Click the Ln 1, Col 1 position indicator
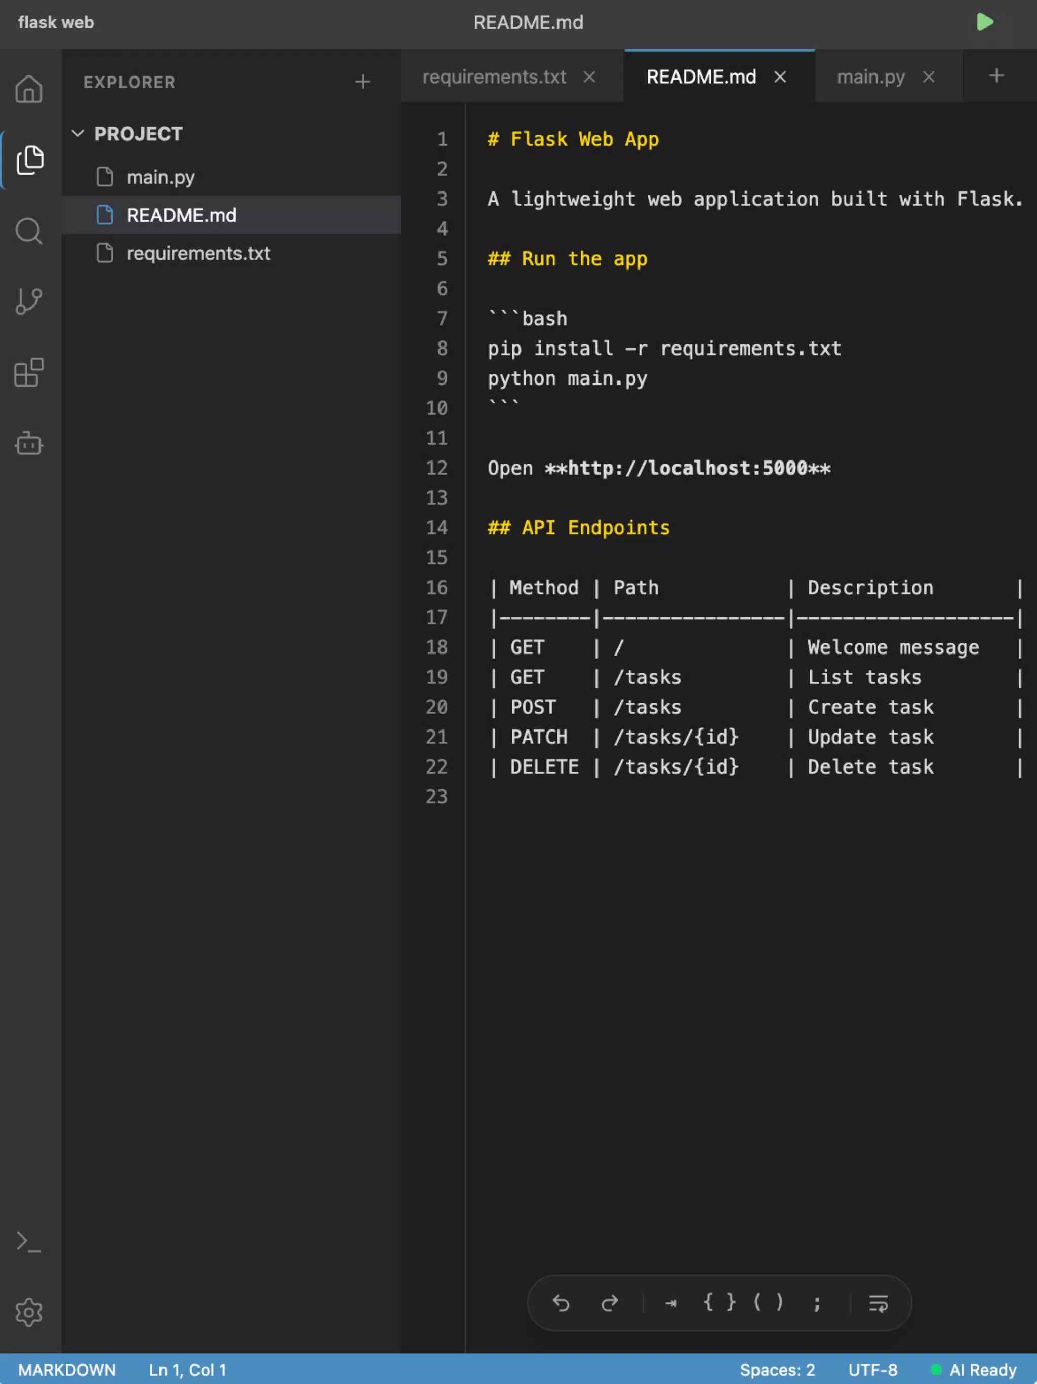The width and height of the screenshot is (1037, 1384). tap(188, 1370)
